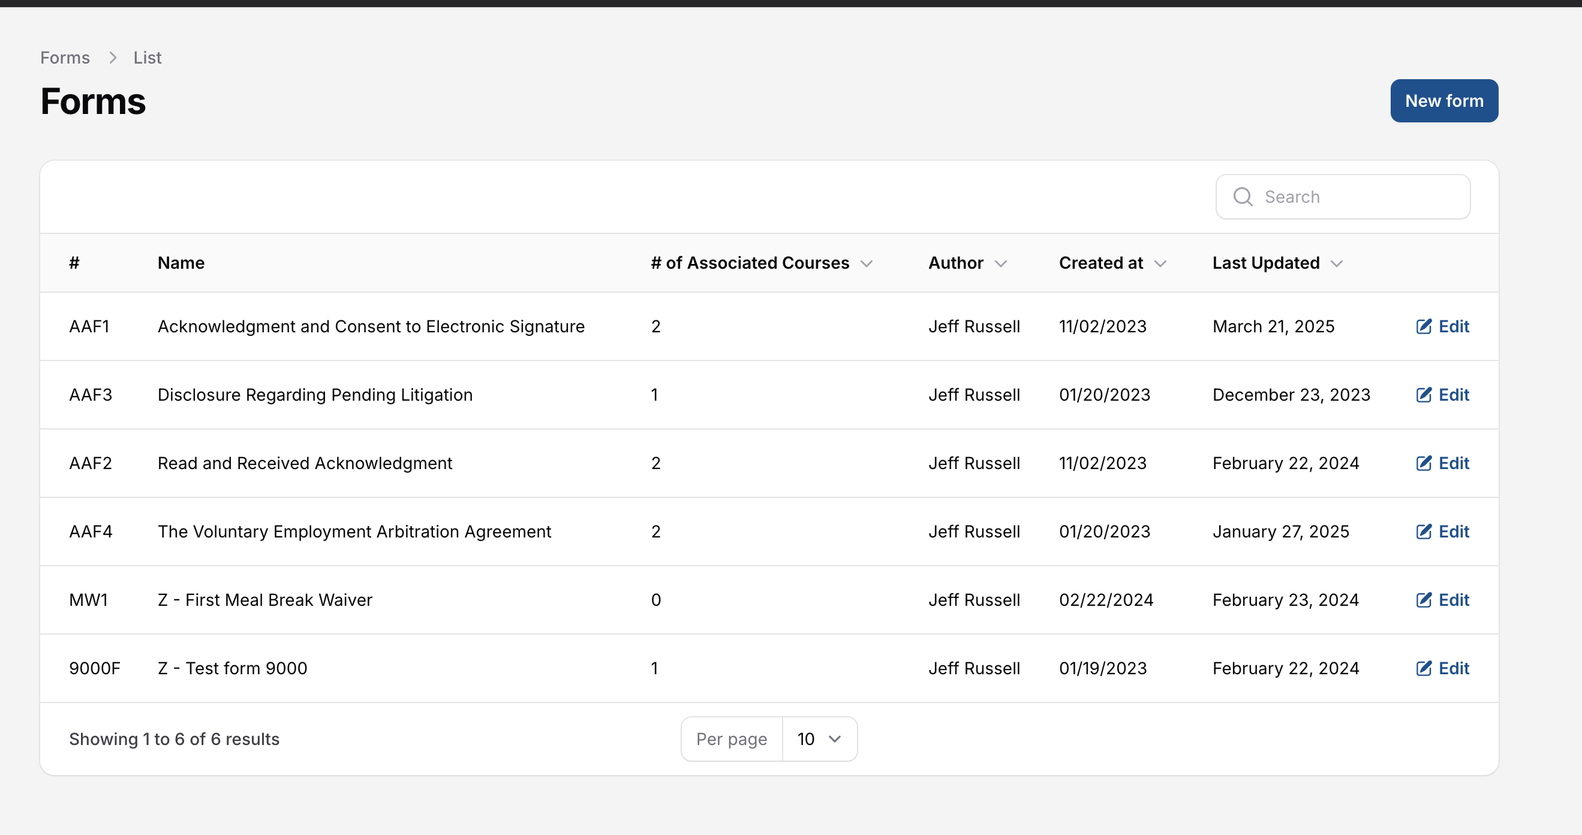Click edit pencil icon for Read and Received Acknowledgment

pos(1424,462)
